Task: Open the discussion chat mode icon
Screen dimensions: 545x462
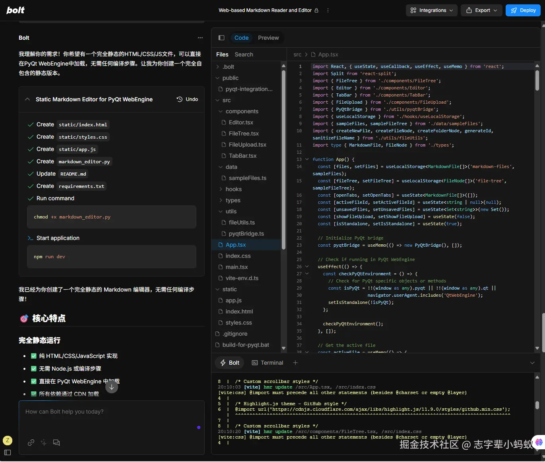Action: click(56, 443)
